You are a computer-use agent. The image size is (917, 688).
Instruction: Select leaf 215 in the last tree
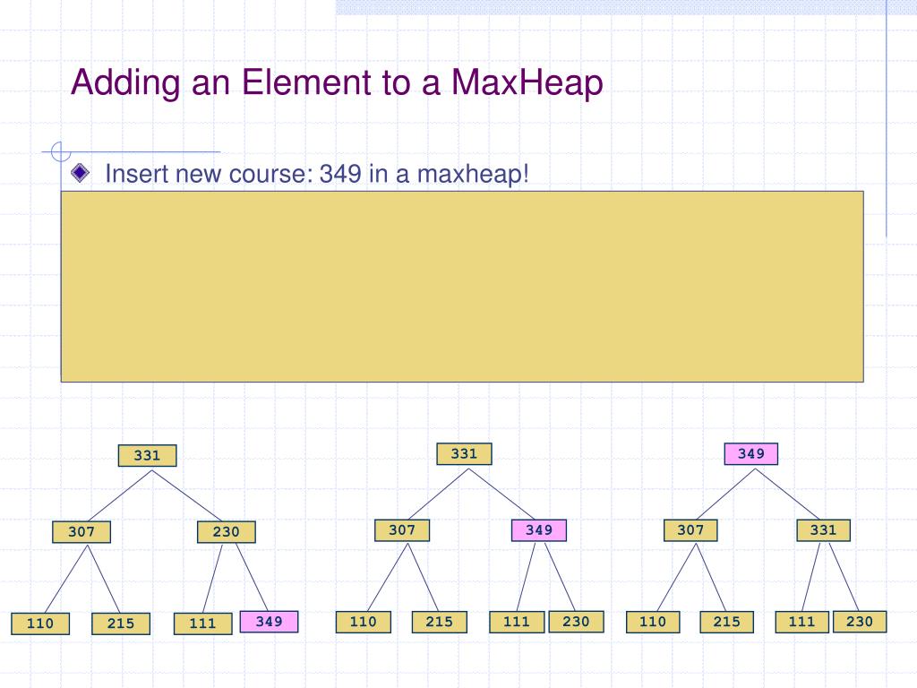[727, 622]
